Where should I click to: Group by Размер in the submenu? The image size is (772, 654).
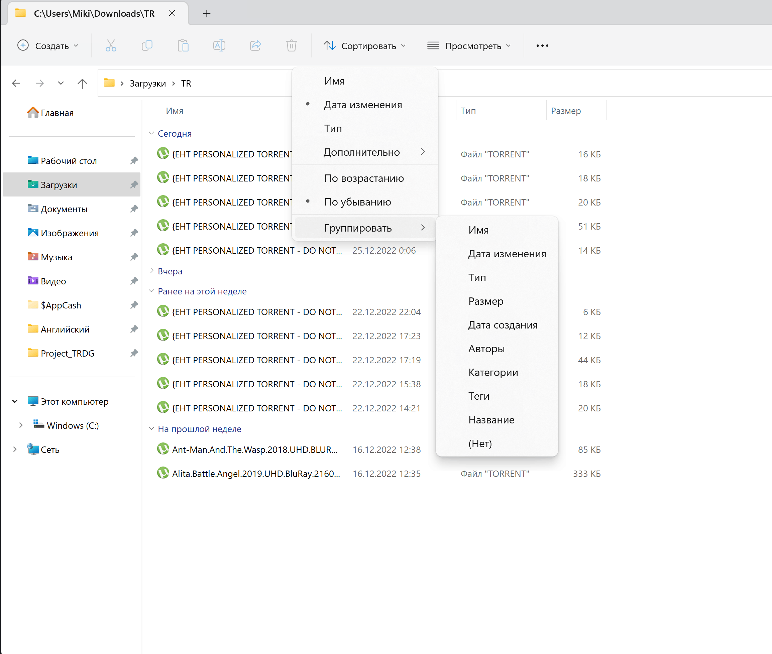click(497, 301)
